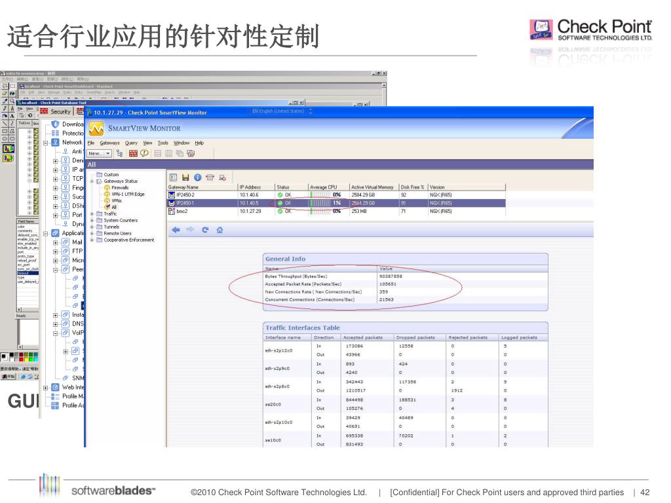The width and height of the screenshot is (671, 503).
Task: Open the Window menu in SmartView Monitor
Action: click(x=182, y=143)
